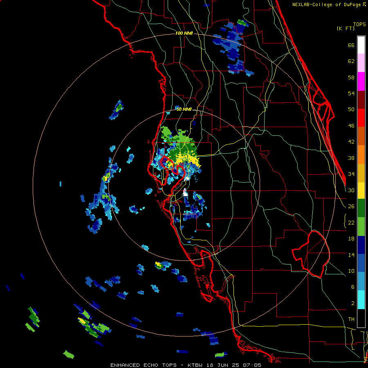Select the 50 NMI range ring label
Image resolution: width=368 pixels, height=368 pixels.
click(x=184, y=109)
